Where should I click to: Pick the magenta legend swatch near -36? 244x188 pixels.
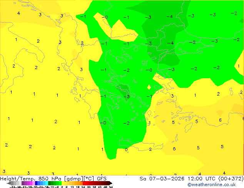coord(31,183)
